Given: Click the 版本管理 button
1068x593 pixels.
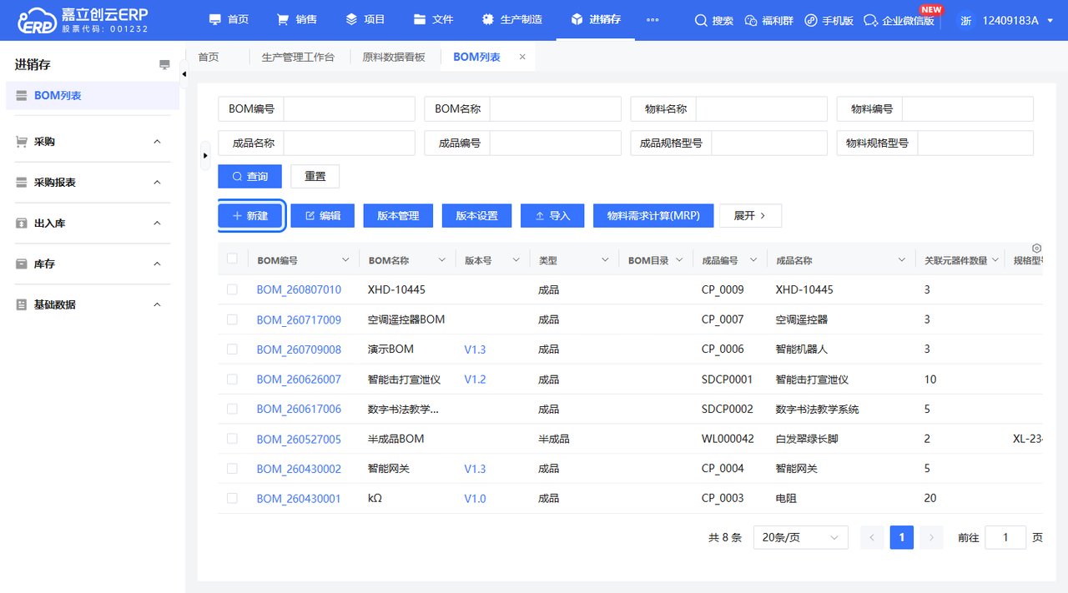Looking at the screenshot, I should (x=398, y=215).
